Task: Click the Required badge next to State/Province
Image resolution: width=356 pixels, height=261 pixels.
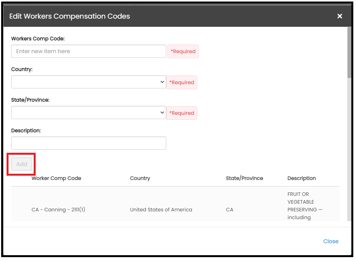Action: click(x=182, y=113)
